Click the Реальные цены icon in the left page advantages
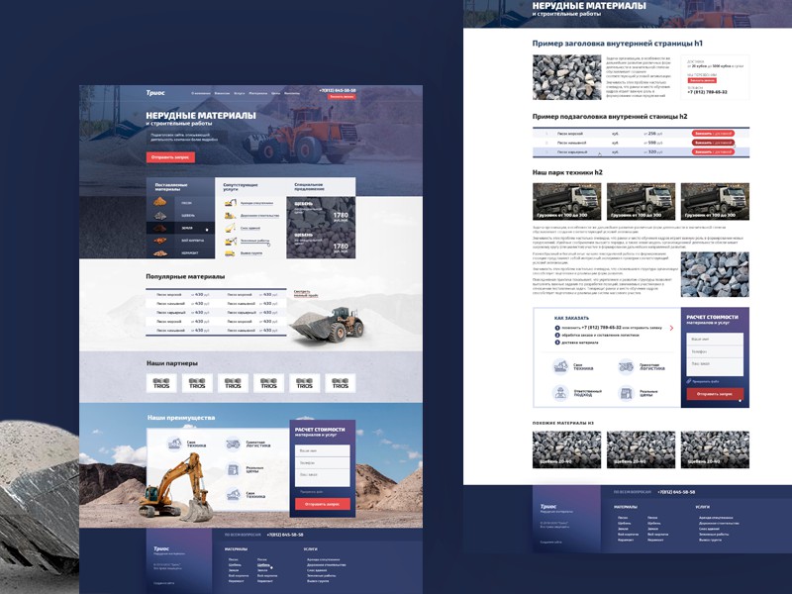This screenshot has width=792, height=594. tap(233, 469)
